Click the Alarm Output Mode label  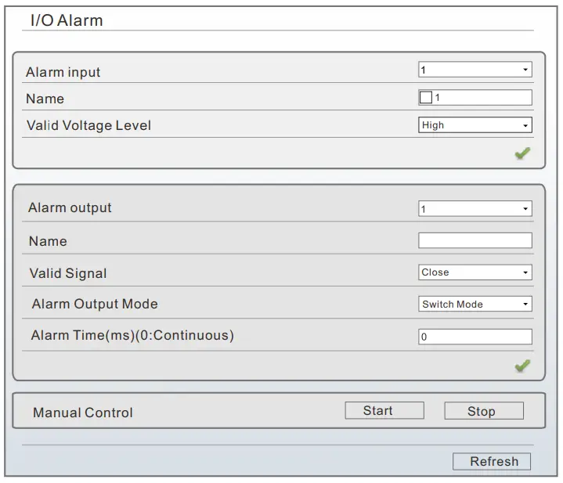(x=95, y=304)
